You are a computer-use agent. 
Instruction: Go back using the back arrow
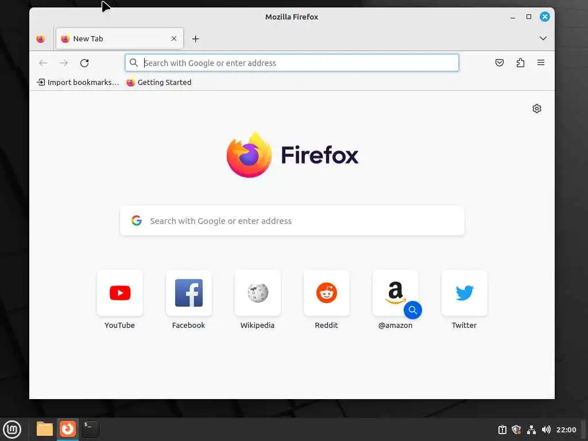tap(43, 63)
